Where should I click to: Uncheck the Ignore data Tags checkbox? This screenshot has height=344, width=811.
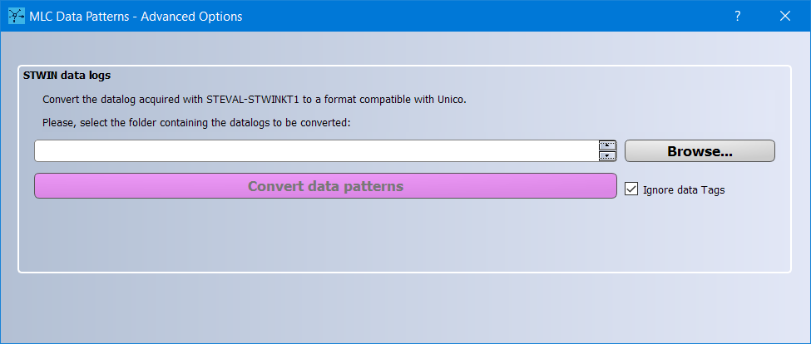631,189
